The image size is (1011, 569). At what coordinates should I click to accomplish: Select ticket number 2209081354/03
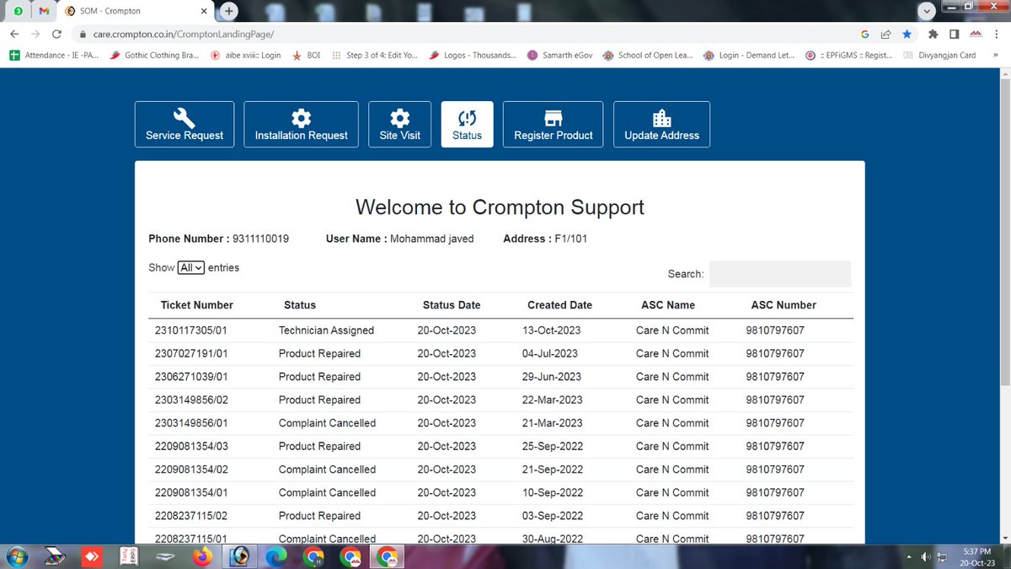tap(191, 446)
